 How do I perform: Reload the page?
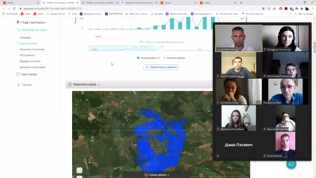(14, 8)
